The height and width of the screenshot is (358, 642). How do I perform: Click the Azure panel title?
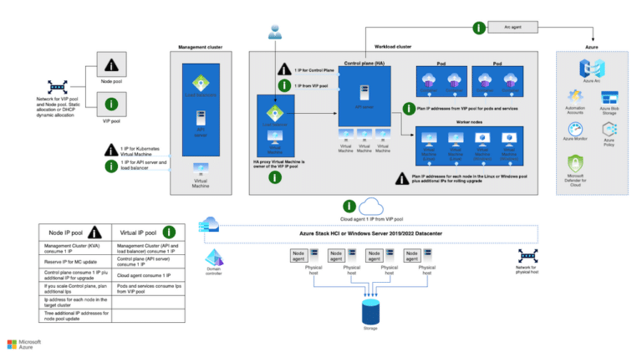592,47
